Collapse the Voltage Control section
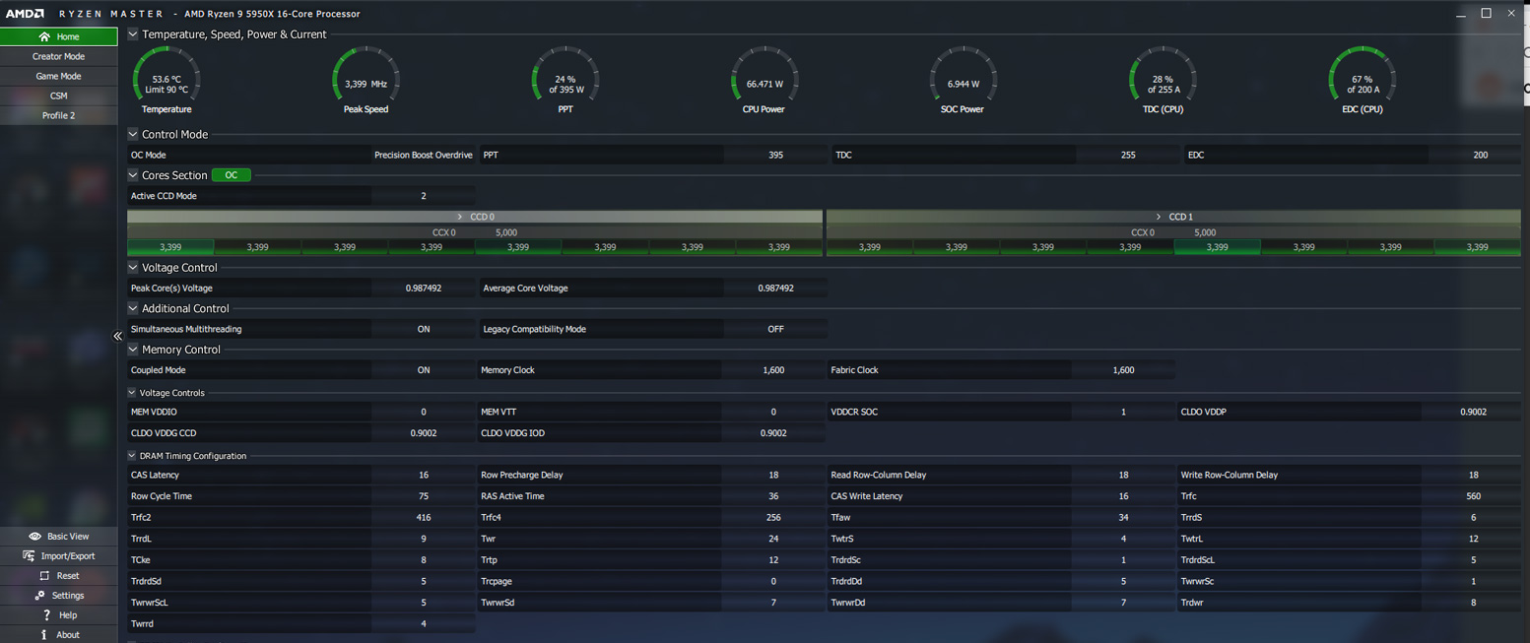Image resolution: width=1530 pixels, height=643 pixels. coord(133,268)
